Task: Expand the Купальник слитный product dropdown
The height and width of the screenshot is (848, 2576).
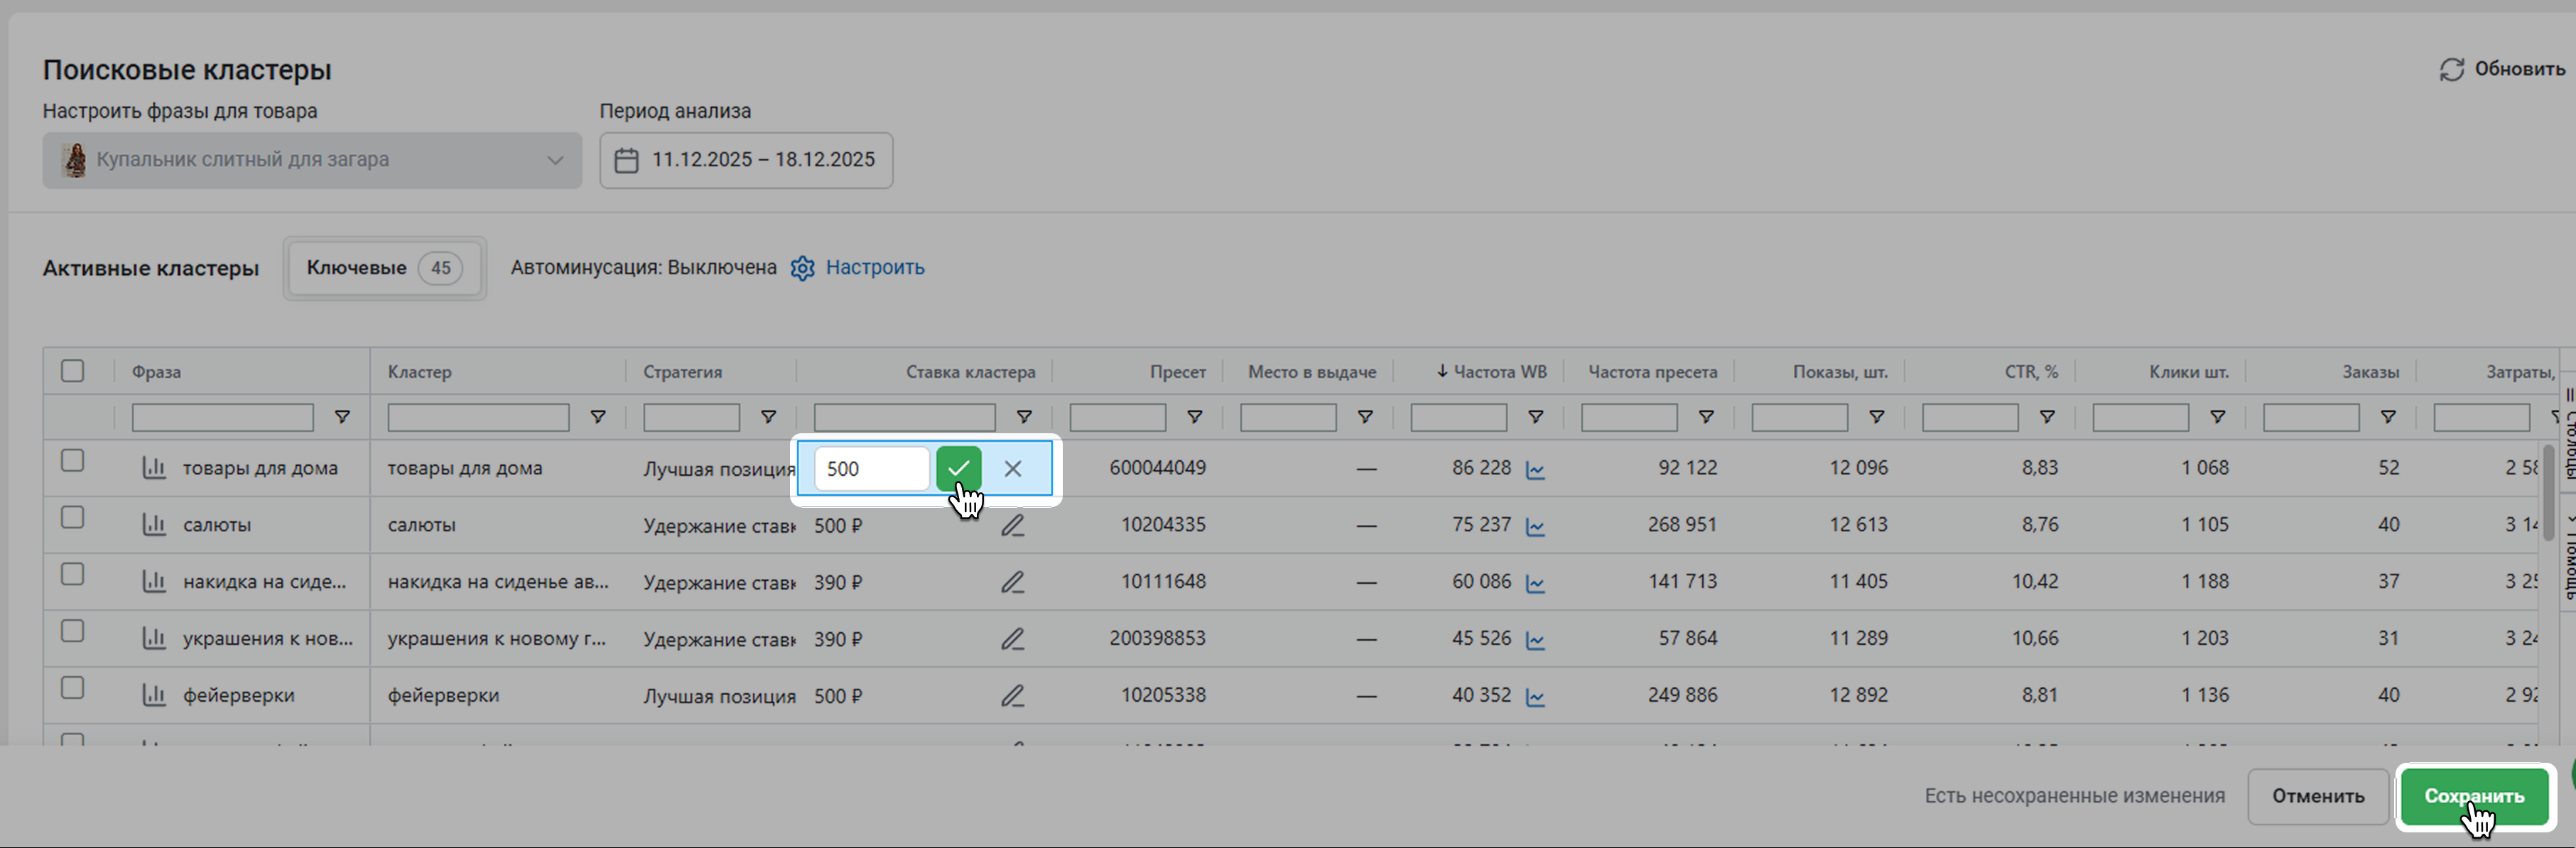Action: (312, 160)
